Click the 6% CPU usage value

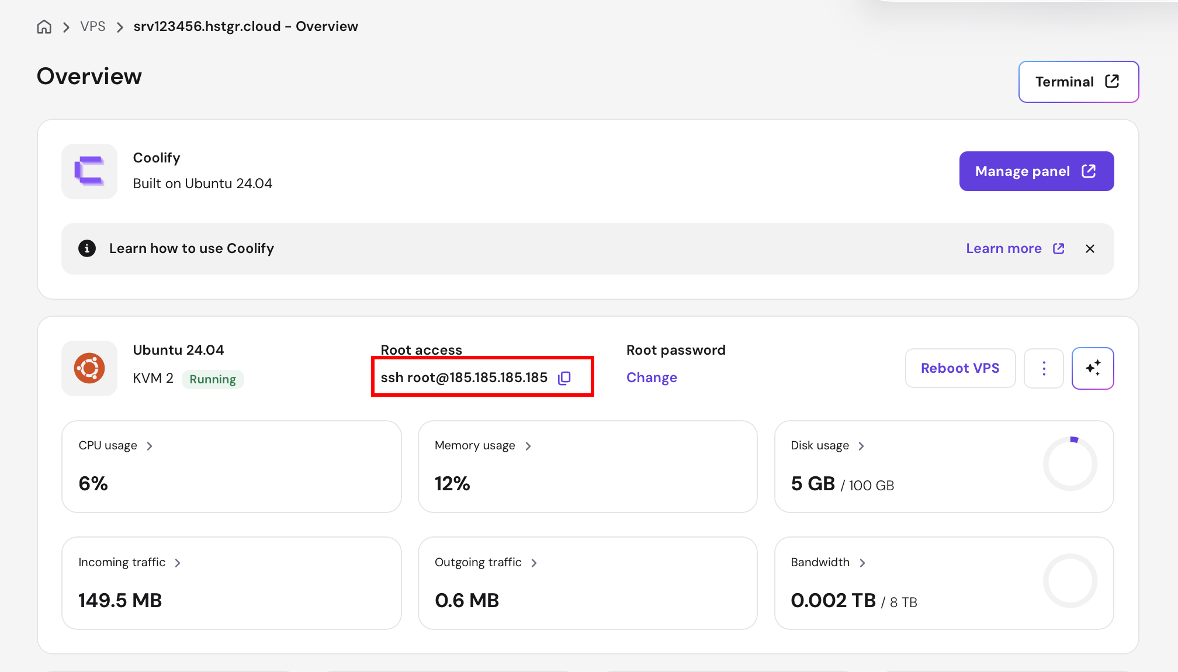click(93, 484)
